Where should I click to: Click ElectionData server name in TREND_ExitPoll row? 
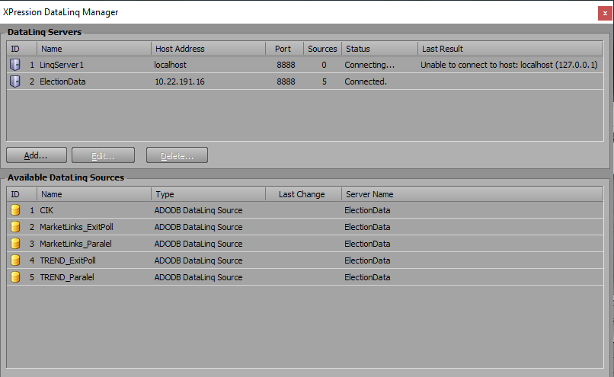[x=367, y=260]
